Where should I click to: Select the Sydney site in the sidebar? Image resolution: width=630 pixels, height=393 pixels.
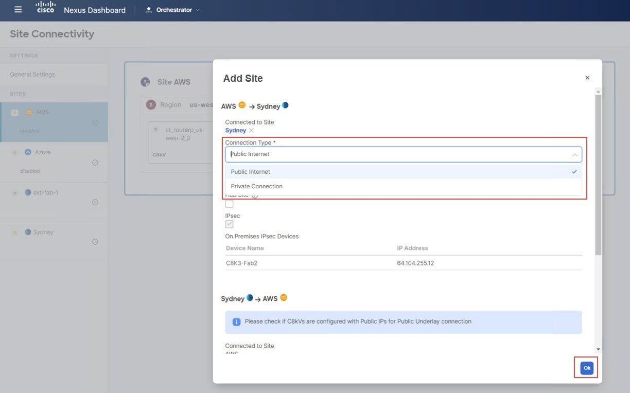[54, 242]
